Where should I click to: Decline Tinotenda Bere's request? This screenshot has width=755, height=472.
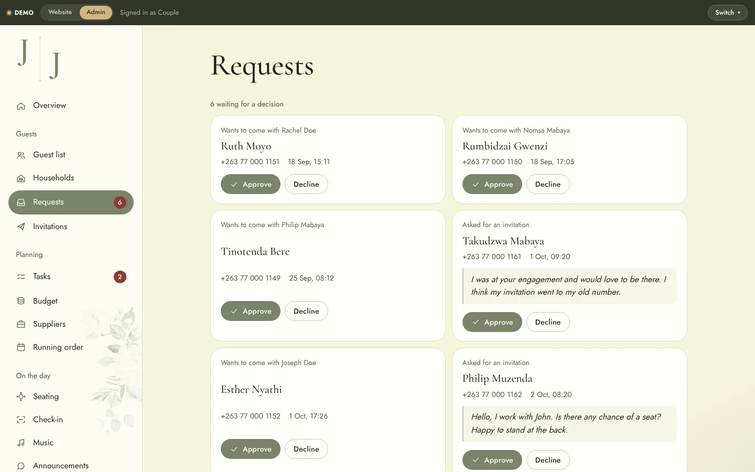[306, 312]
